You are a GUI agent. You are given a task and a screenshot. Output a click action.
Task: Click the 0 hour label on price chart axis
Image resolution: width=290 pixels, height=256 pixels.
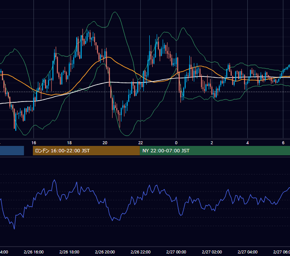(176, 143)
